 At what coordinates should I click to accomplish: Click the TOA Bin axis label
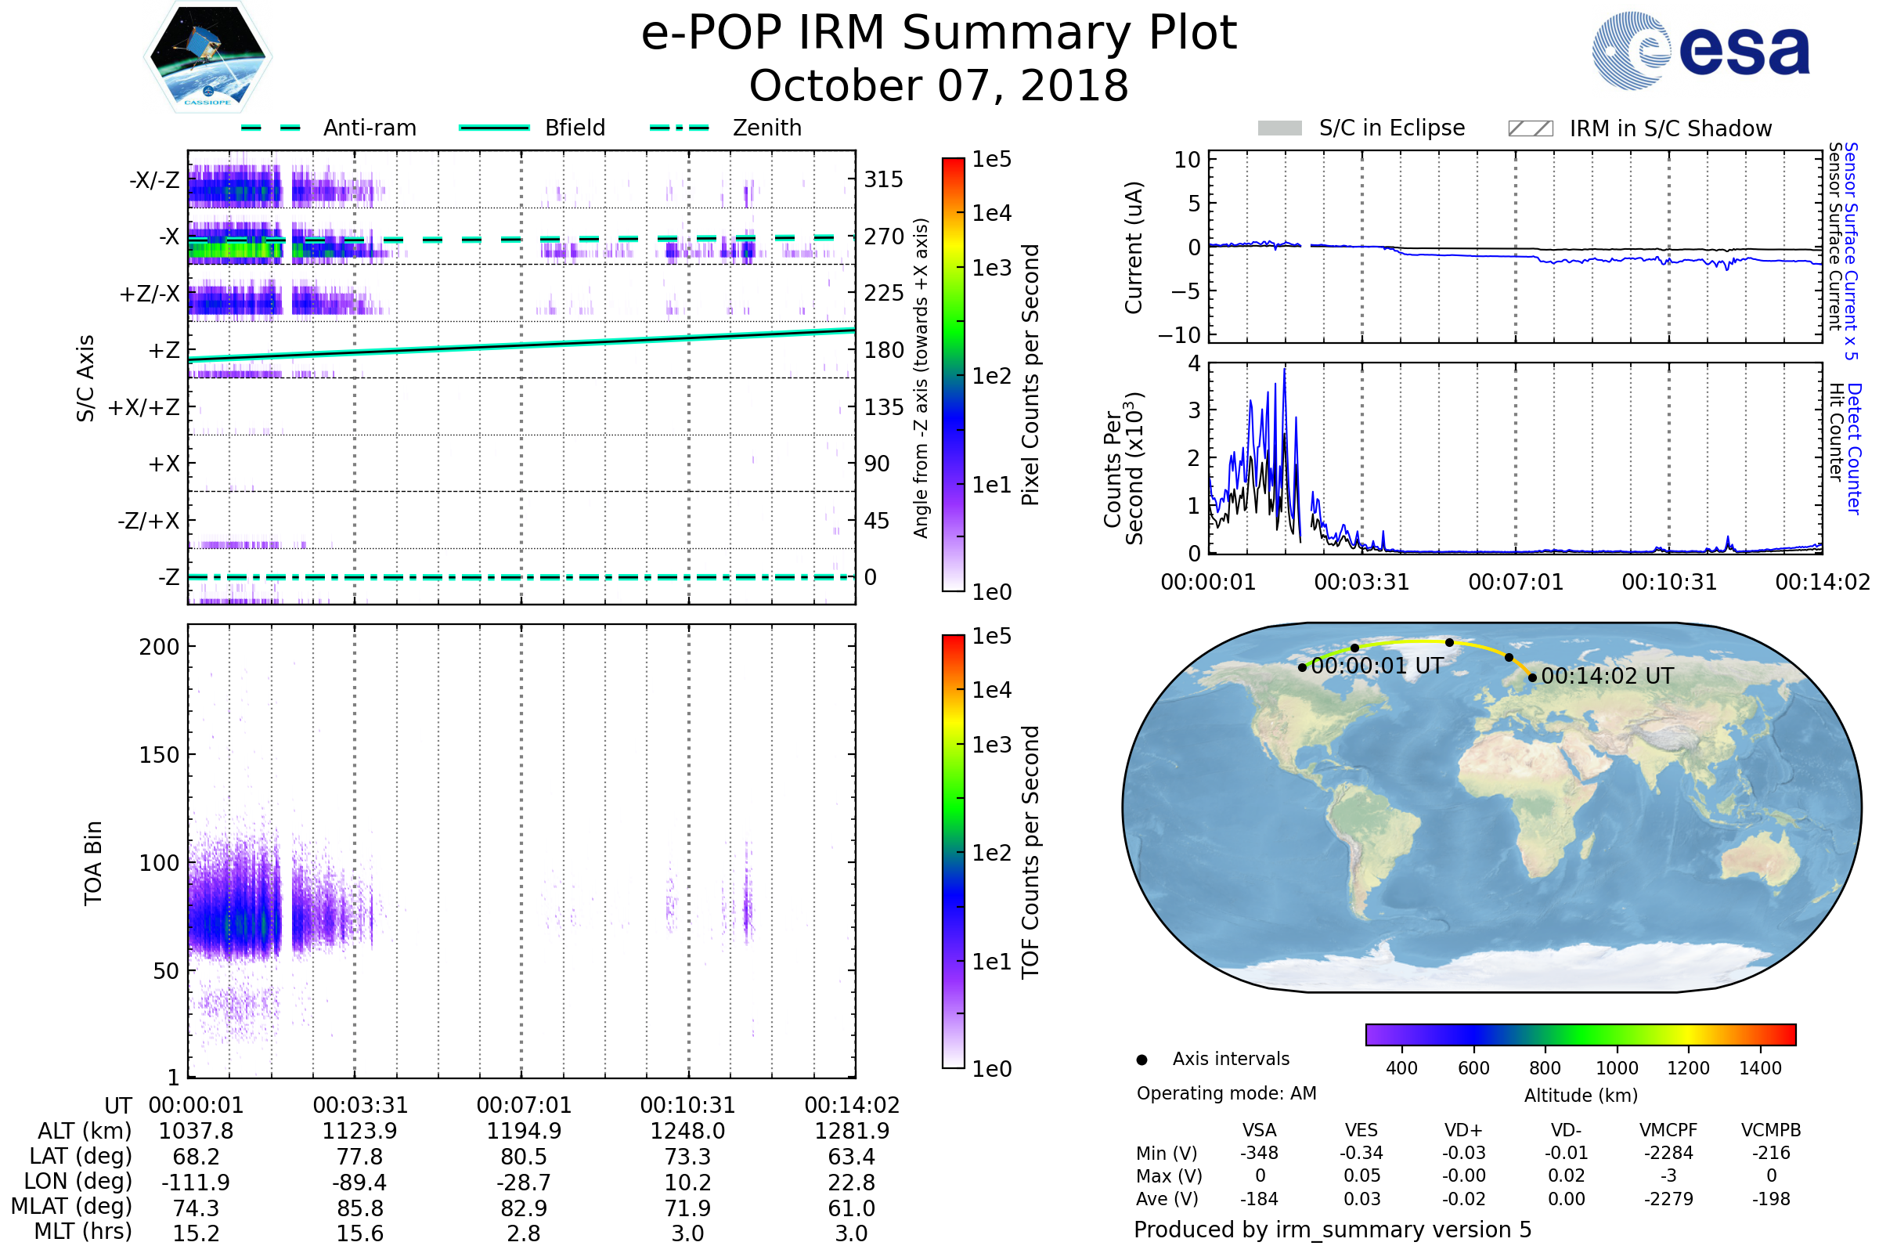(x=93, y=863)
